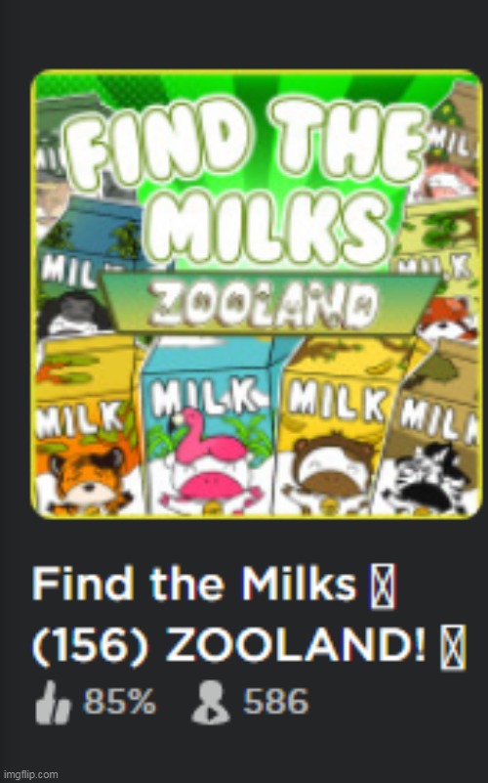Click the emoji placeholder after Milks
Image resolution: width=488 pixels, height=783 pixels.
383,586
